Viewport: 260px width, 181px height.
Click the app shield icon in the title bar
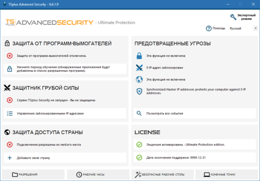(5, 4)
